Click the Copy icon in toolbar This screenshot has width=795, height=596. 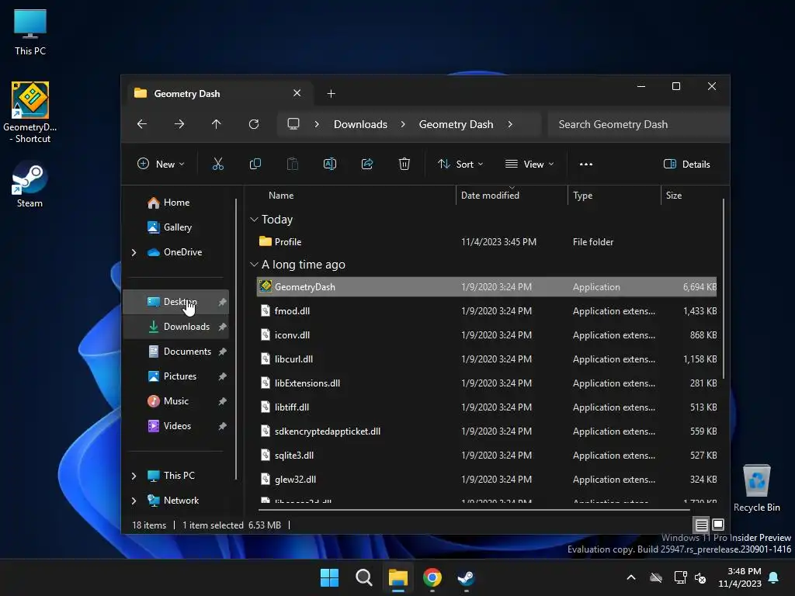(255, 164)
